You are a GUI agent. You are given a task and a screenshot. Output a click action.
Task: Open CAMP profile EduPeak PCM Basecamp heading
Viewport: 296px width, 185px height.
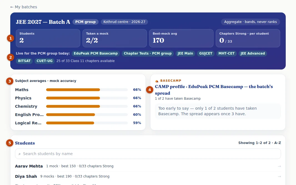(214, 90)
